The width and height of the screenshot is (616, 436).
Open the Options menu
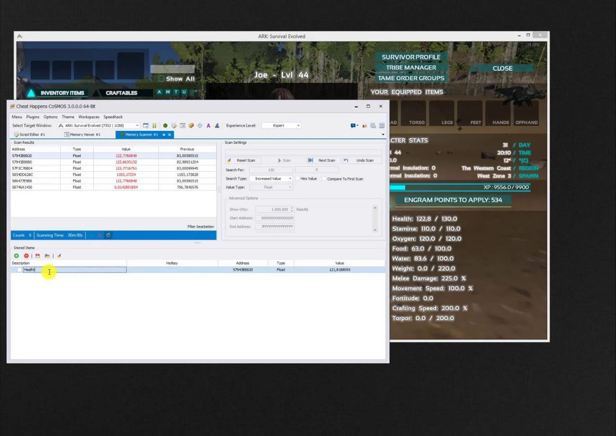point(51,117)
